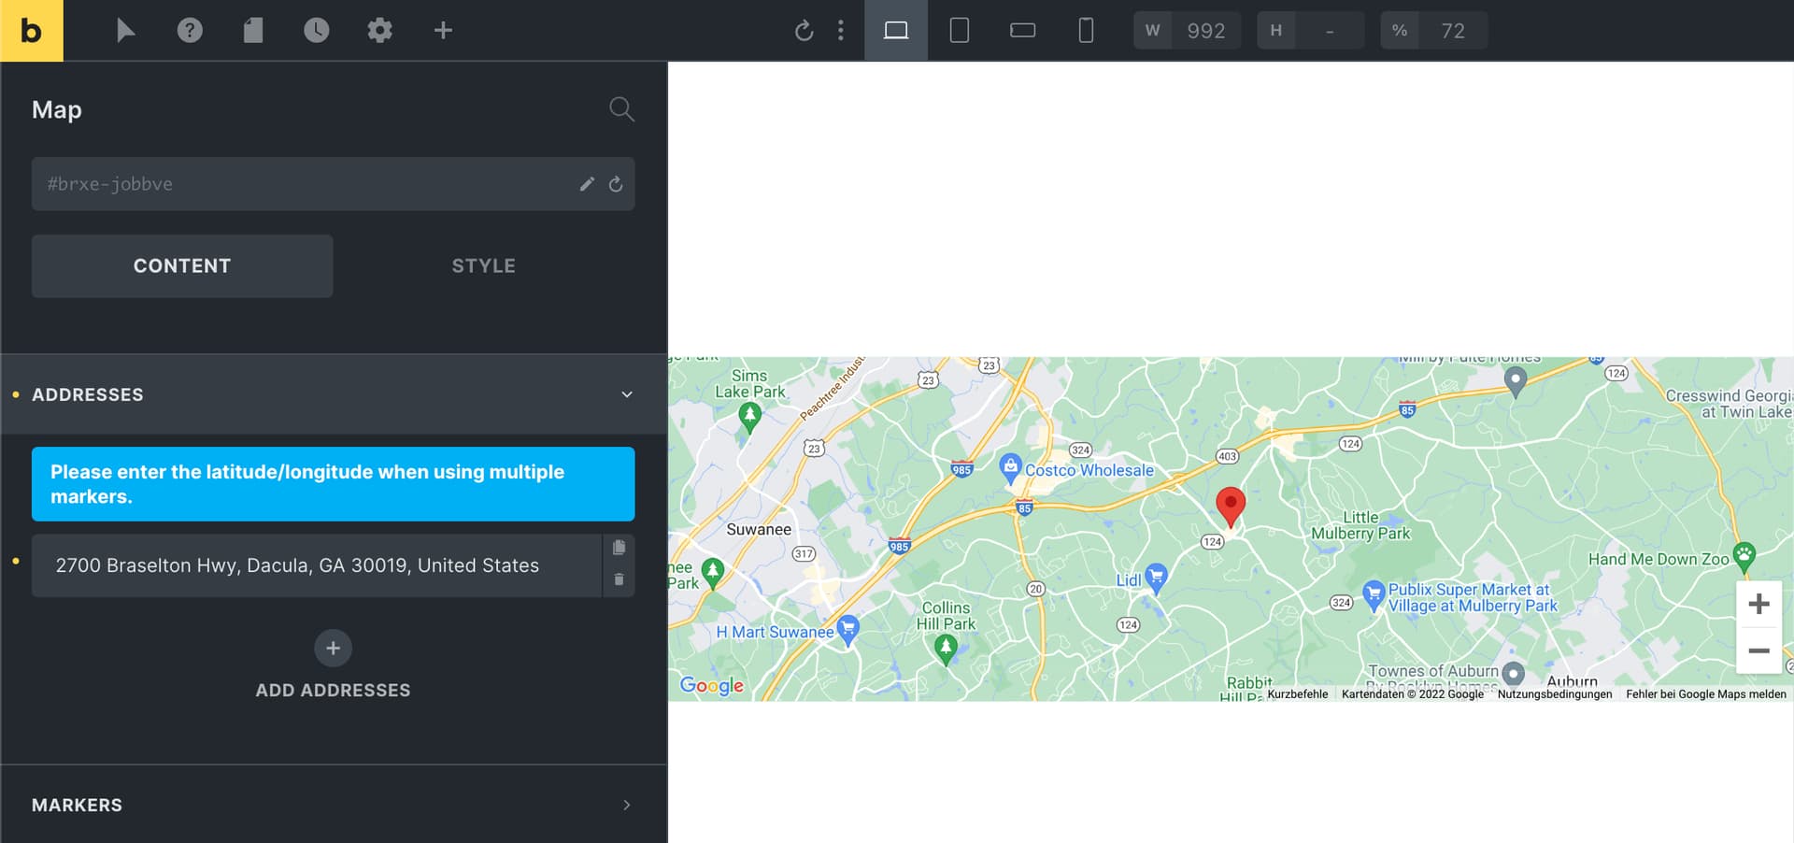The width and height of the screenshot is (1794, 843).
Task: Click the pencil edit icon for element ID
Action: click(587, 184)
